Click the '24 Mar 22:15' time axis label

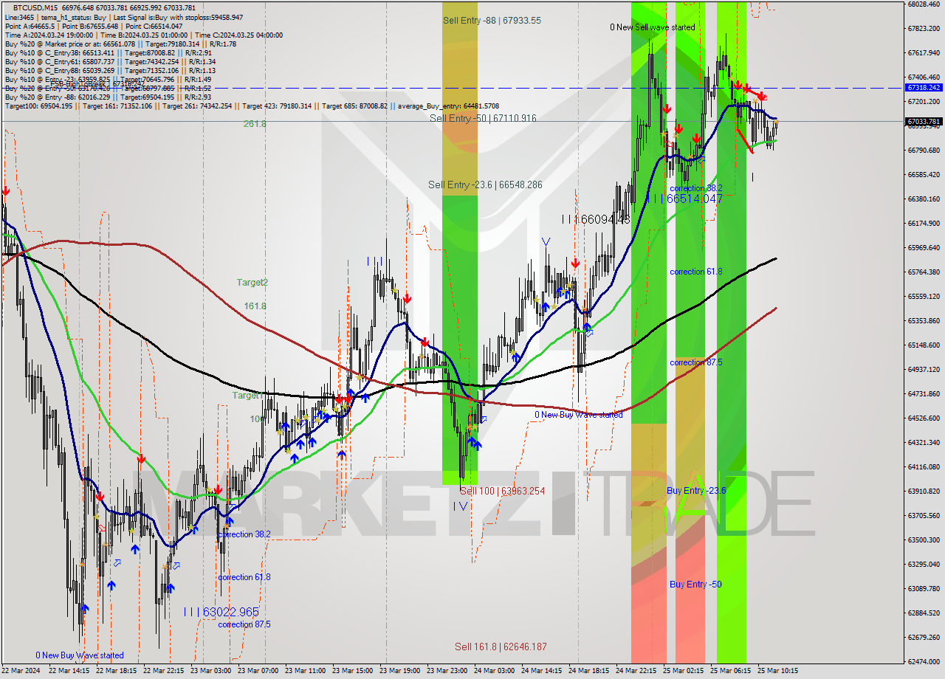[636, 672]
